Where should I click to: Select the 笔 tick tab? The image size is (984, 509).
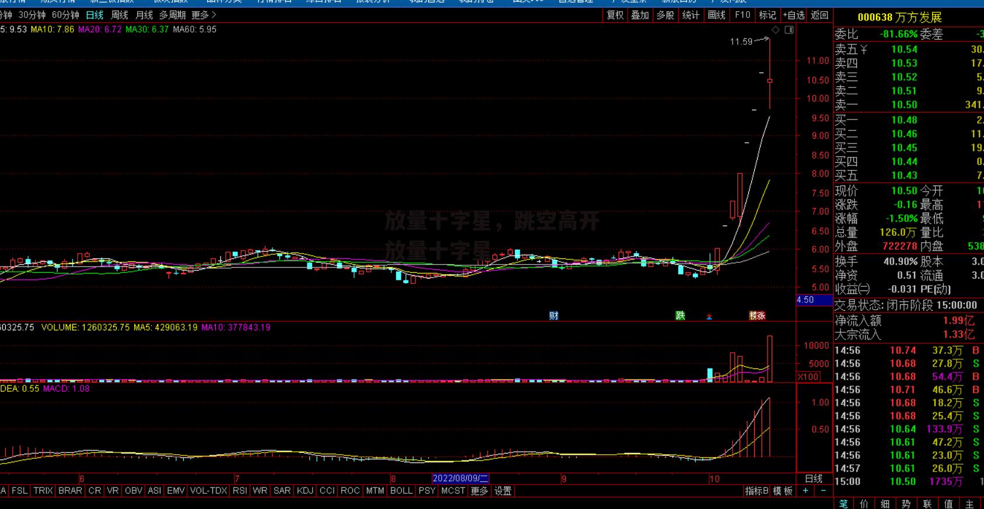coord(843,504)
